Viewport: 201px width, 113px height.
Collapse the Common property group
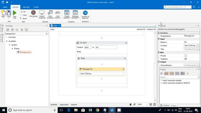pyautogui.click(x=159, y=33)
